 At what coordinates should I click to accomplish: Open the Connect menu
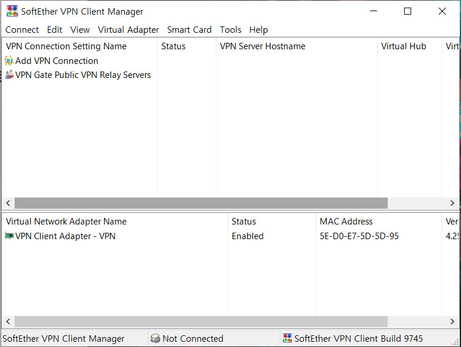click(22, 30)
